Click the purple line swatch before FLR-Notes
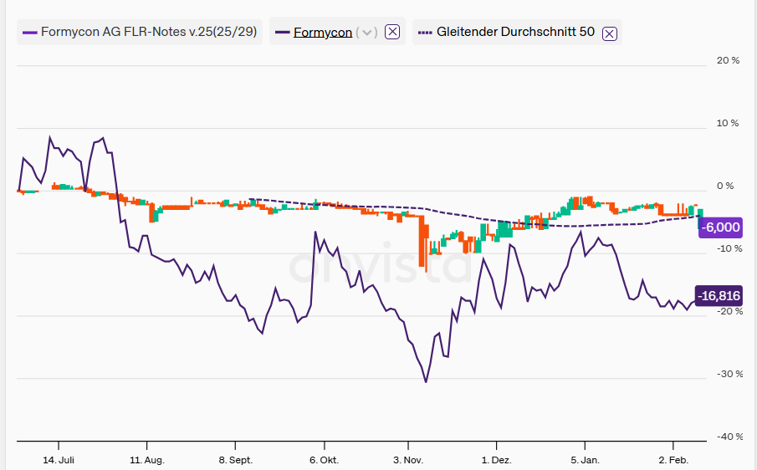757x470 pixels. (x=30, y=33)
